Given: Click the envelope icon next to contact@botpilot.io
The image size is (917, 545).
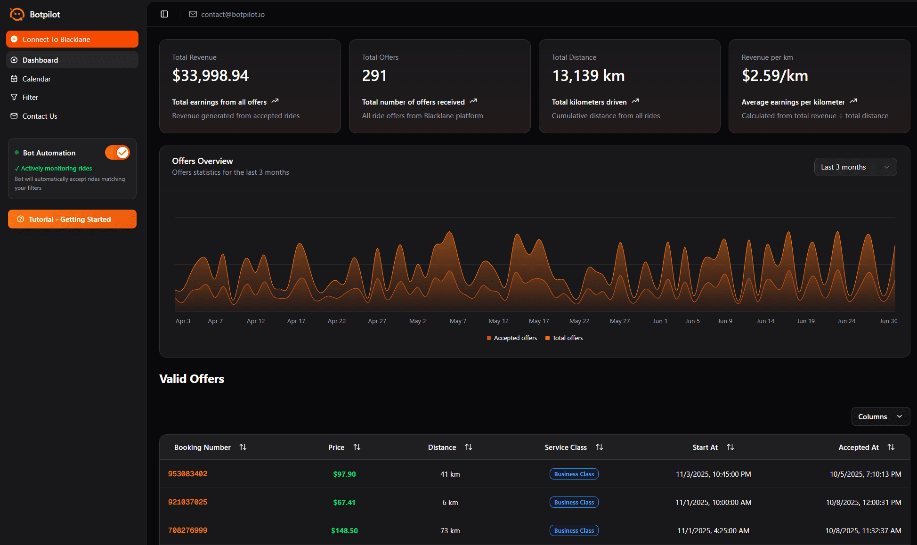Looking at the screenshot, I should (193, 14).
